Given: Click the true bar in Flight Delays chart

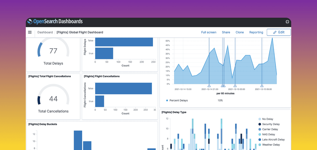Looking at the screenshot, I should tap(104, 53).
